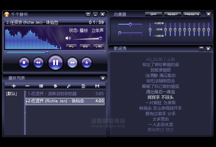Toggle the playlist with PL button
The image size is (216, 147).
click(71, 46)
